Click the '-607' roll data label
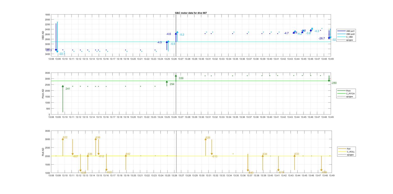The height and width of the screenshot is (194, 393). coord(75,156)
